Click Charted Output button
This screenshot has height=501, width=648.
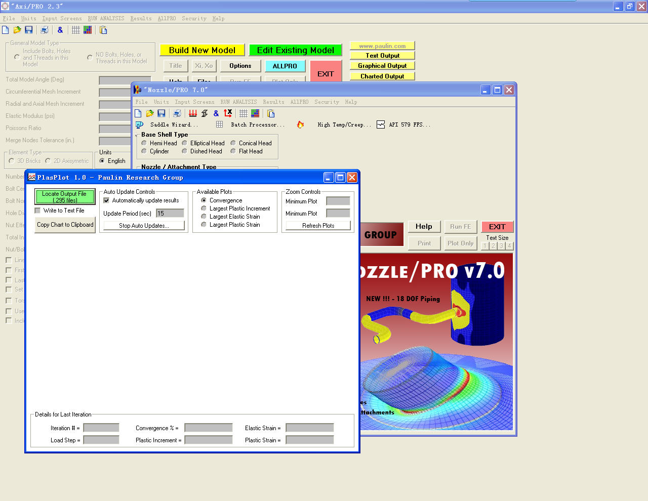pyautogui.click(x=382, y=76)
